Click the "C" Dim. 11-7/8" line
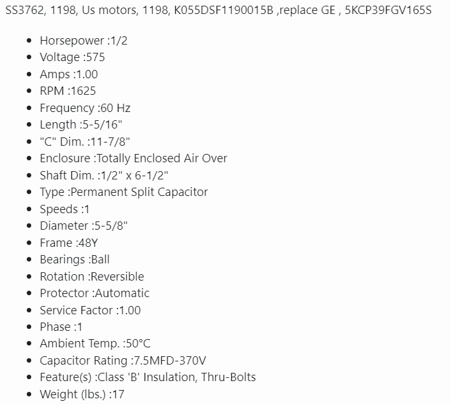This screenshot has height=404, width=451. (x=85, y=141)
